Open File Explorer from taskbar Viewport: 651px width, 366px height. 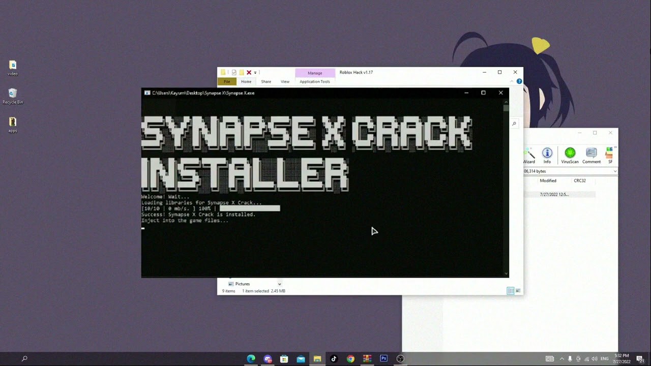317,359
